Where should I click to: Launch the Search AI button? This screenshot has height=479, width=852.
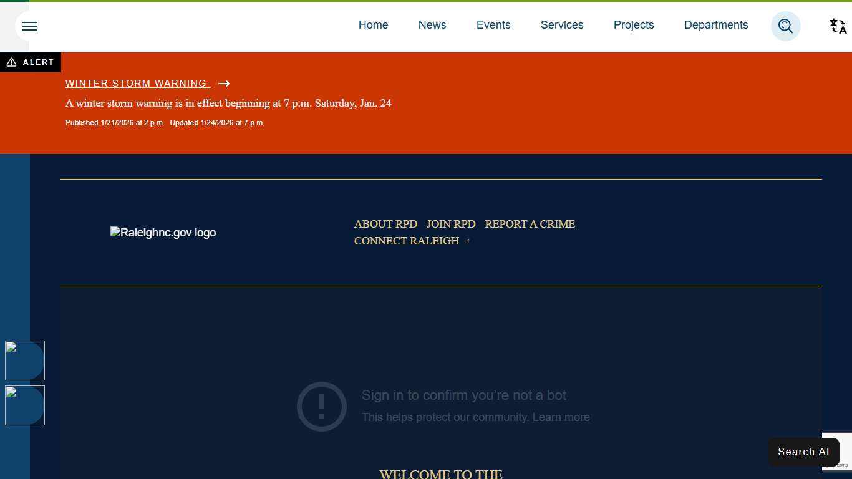[x=803, y=452]
